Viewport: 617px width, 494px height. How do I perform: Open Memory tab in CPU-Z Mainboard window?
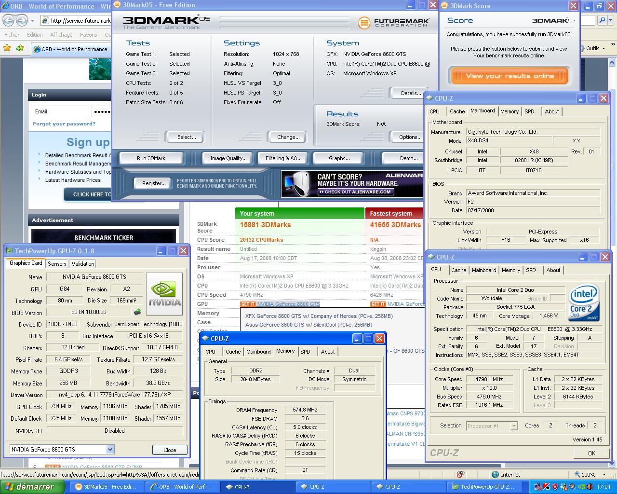point(510,111)
